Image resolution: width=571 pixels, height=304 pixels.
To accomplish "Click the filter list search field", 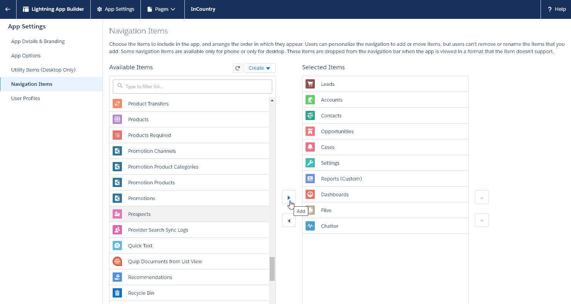I will coord(193,87).
